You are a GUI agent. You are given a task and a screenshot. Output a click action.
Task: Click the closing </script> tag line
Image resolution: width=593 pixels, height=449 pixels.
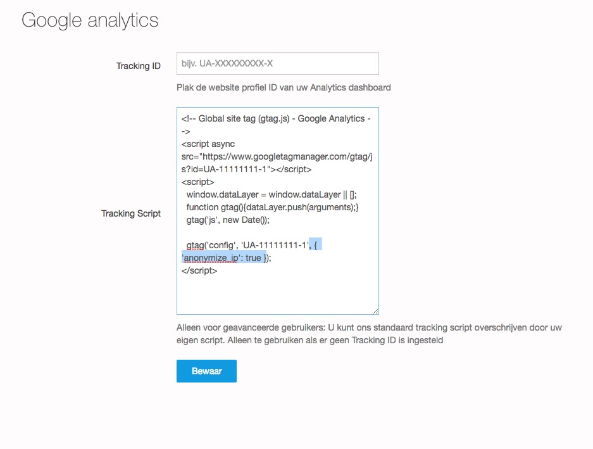pos(199,270)
